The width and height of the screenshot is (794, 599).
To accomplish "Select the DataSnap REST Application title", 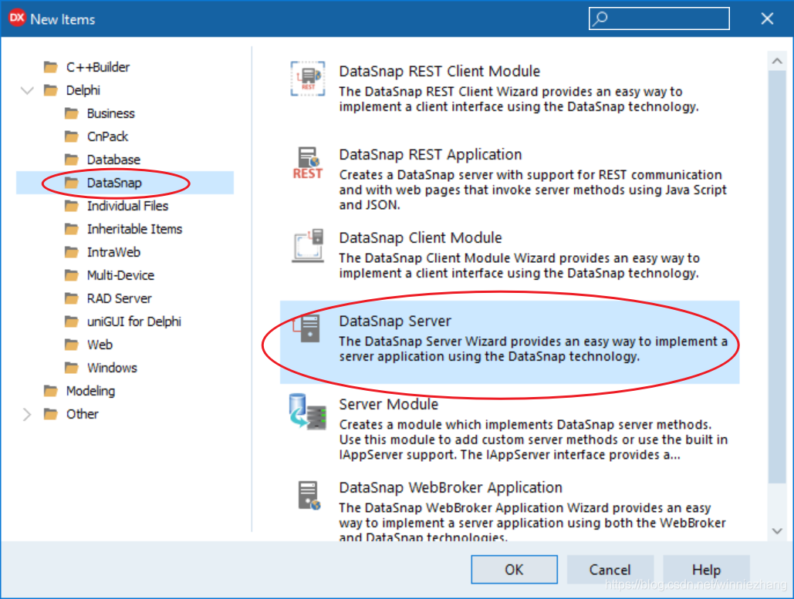I will point(431,154).
